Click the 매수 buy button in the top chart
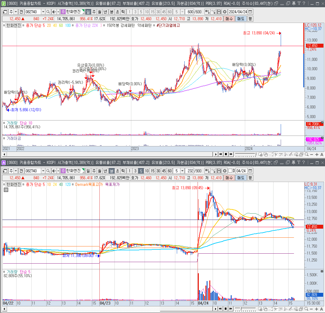Screen dimensions: 325x313 pyautogui.click(x=229, y=19)
